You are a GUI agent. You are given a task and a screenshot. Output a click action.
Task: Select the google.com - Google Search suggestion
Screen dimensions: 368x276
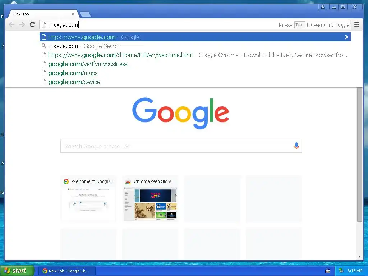pos(195,46)
